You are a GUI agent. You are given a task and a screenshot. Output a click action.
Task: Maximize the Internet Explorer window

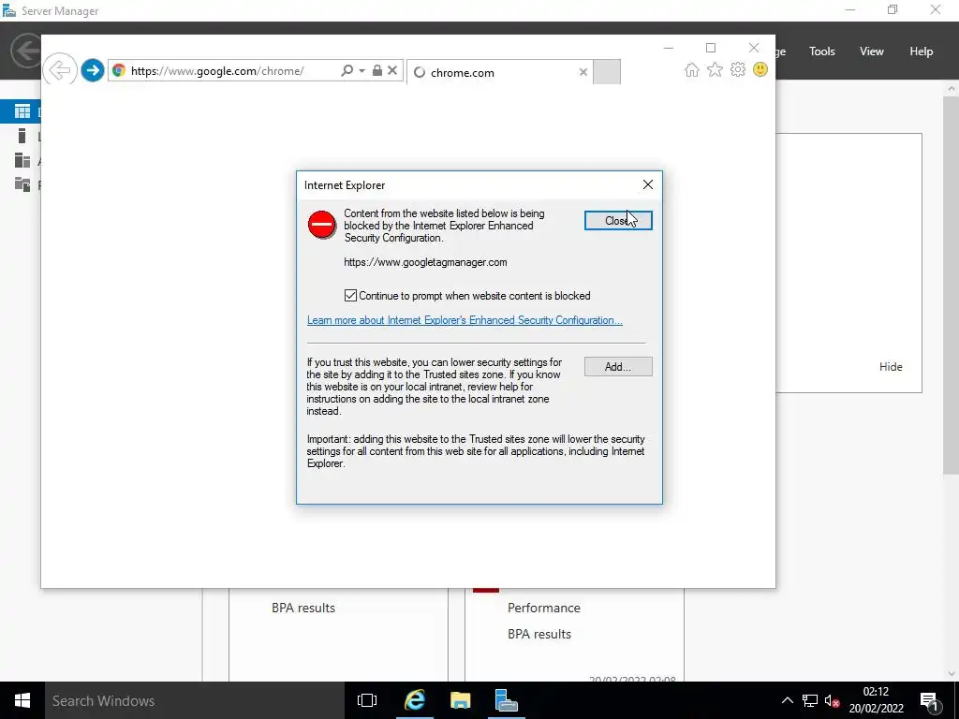tap(711, 48)
